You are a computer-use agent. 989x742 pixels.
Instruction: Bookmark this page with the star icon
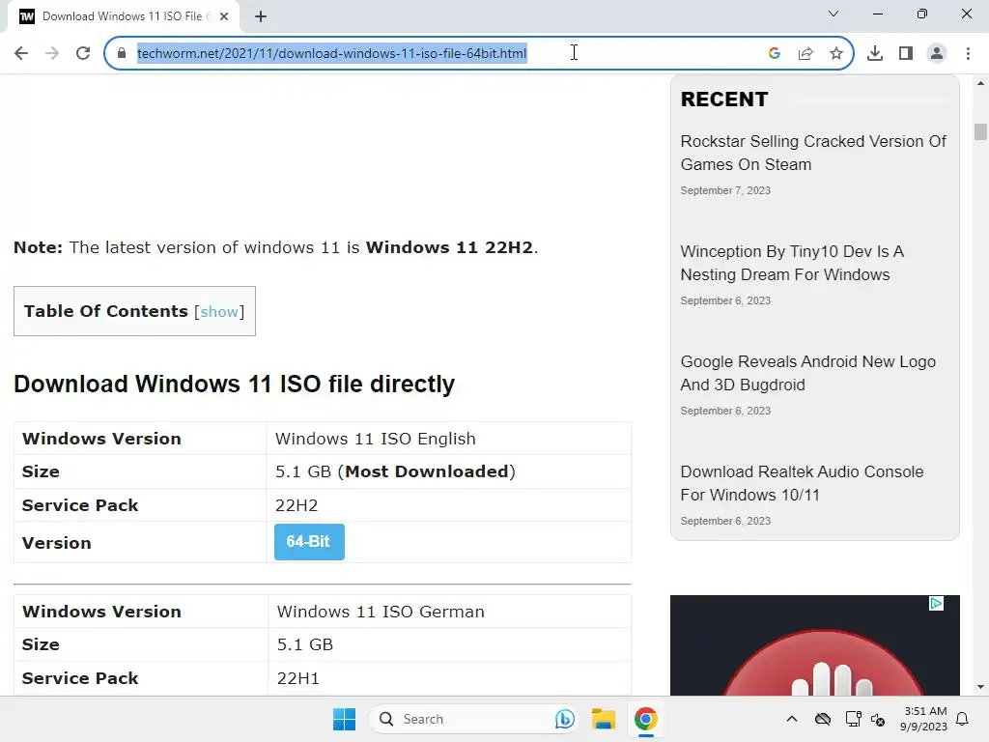point(836,54)
